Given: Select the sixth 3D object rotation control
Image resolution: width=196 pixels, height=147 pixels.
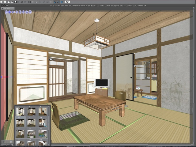Looking at the screenshot, I should pos(24,12).
